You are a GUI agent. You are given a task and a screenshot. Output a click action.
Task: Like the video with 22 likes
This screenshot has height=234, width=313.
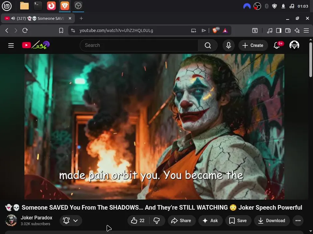point(138,220)
